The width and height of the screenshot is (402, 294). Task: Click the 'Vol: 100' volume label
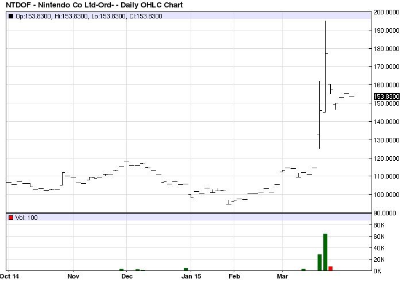(26, 218)
